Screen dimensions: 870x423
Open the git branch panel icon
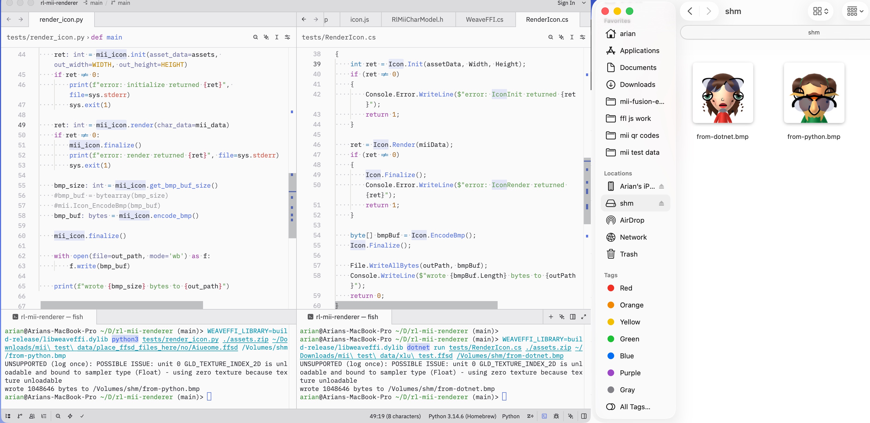click(20, 416)
